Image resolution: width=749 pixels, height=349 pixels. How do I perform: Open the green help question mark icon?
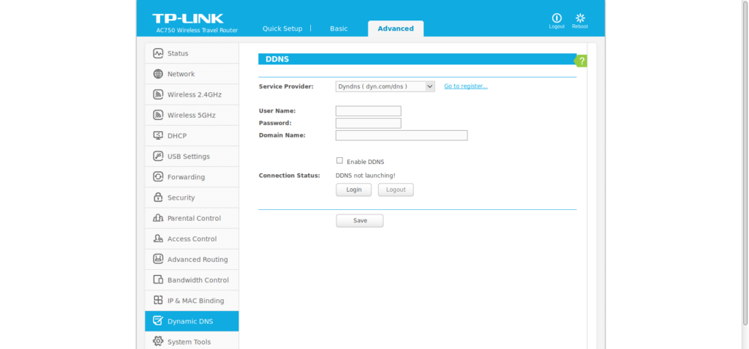coord(581,61)
